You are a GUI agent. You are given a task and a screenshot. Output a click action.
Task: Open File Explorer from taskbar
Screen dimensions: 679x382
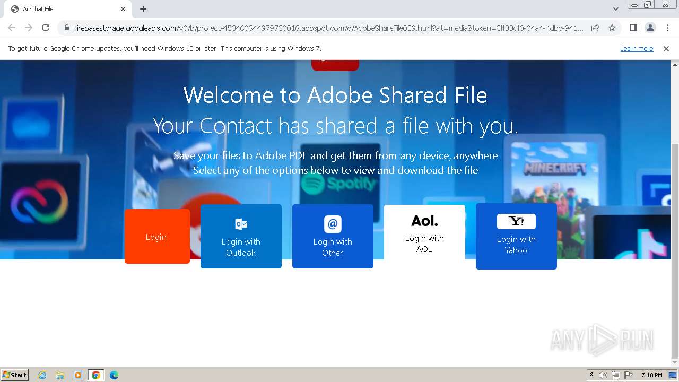(x=60, y=375)
